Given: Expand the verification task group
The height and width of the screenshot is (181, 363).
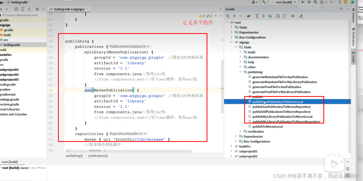Looking at the screenshot, I should click(x=240, y=132).
